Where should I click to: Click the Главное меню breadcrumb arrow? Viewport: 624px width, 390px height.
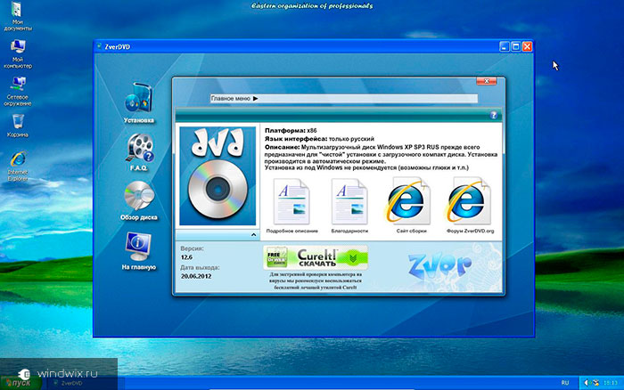(x=255, y=98)
